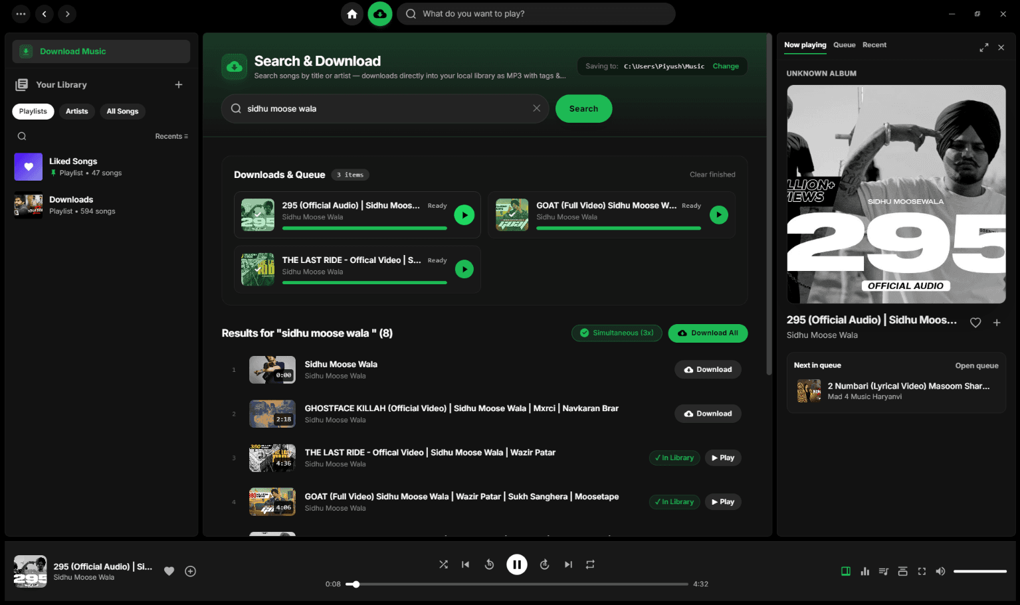
Task: Select the All Songs library filter
Action: pos(123,112)
